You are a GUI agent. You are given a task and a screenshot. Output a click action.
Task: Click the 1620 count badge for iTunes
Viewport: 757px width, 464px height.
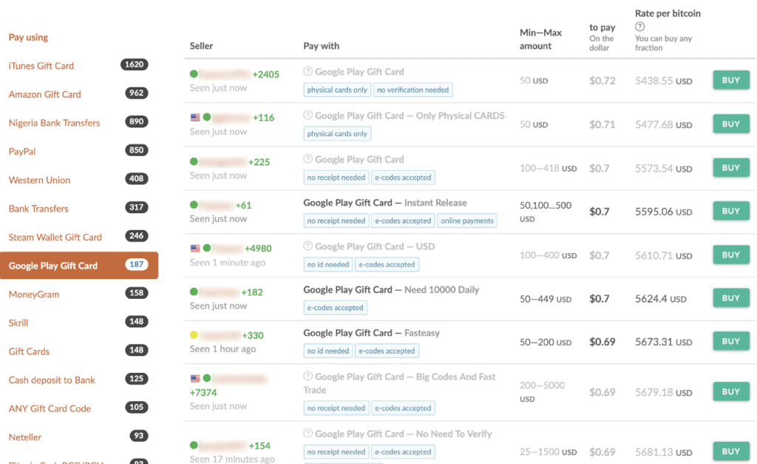click(x=135, y=64)
